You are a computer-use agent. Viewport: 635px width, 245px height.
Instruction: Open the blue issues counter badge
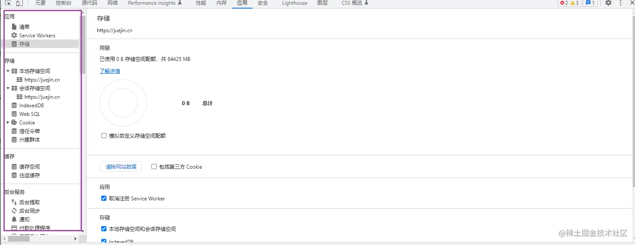pos(590,3)
